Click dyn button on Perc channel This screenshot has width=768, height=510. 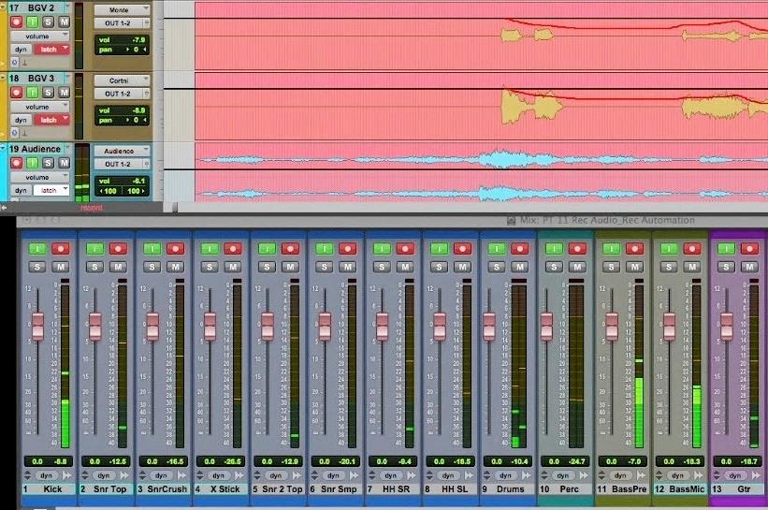coord(563,475)
